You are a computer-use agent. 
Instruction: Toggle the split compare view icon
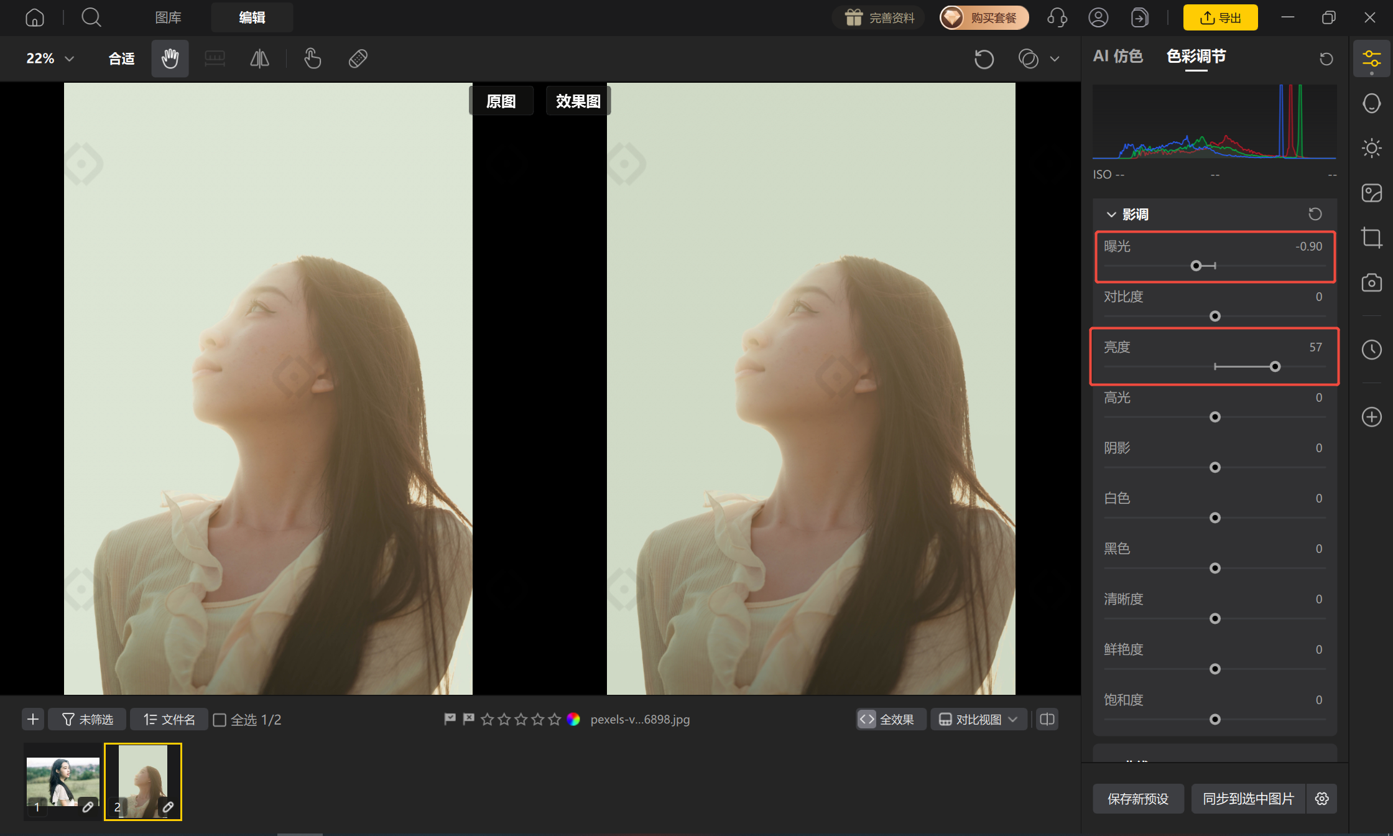(x=1047, y=719)
